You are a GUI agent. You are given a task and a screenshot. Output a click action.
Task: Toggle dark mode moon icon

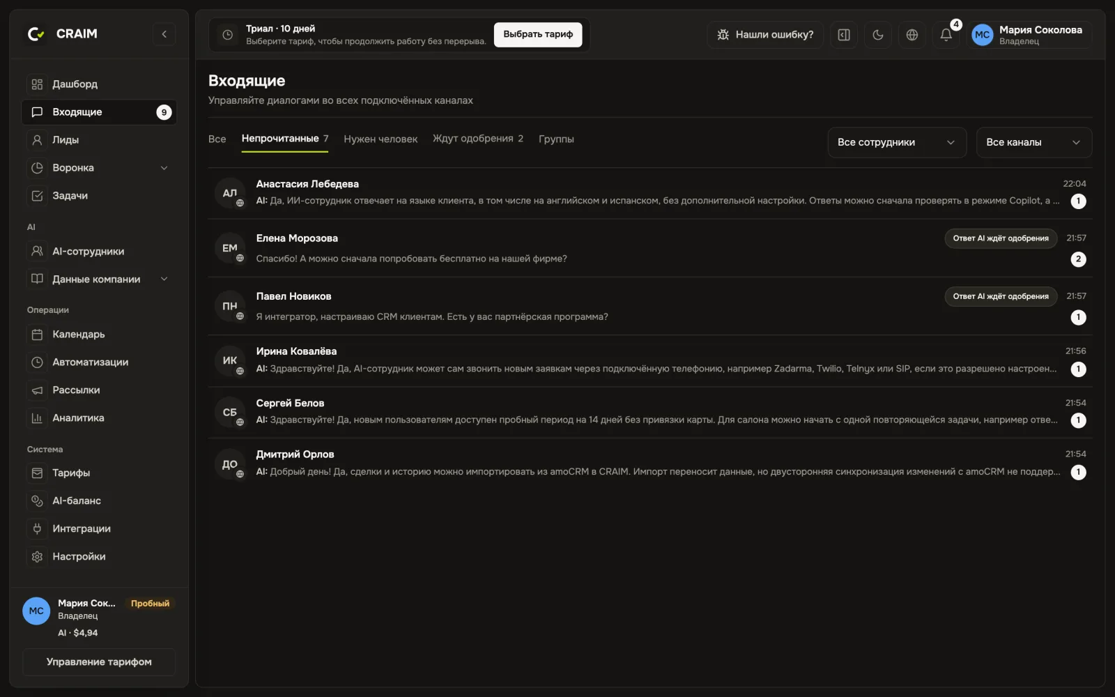point(878,35)
